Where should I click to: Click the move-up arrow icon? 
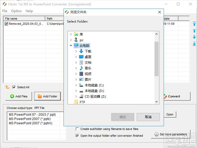[194, 30]
